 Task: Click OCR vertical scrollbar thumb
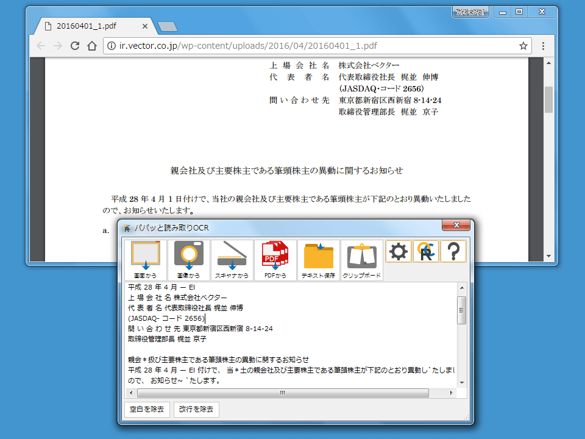(x=462, y=310)
